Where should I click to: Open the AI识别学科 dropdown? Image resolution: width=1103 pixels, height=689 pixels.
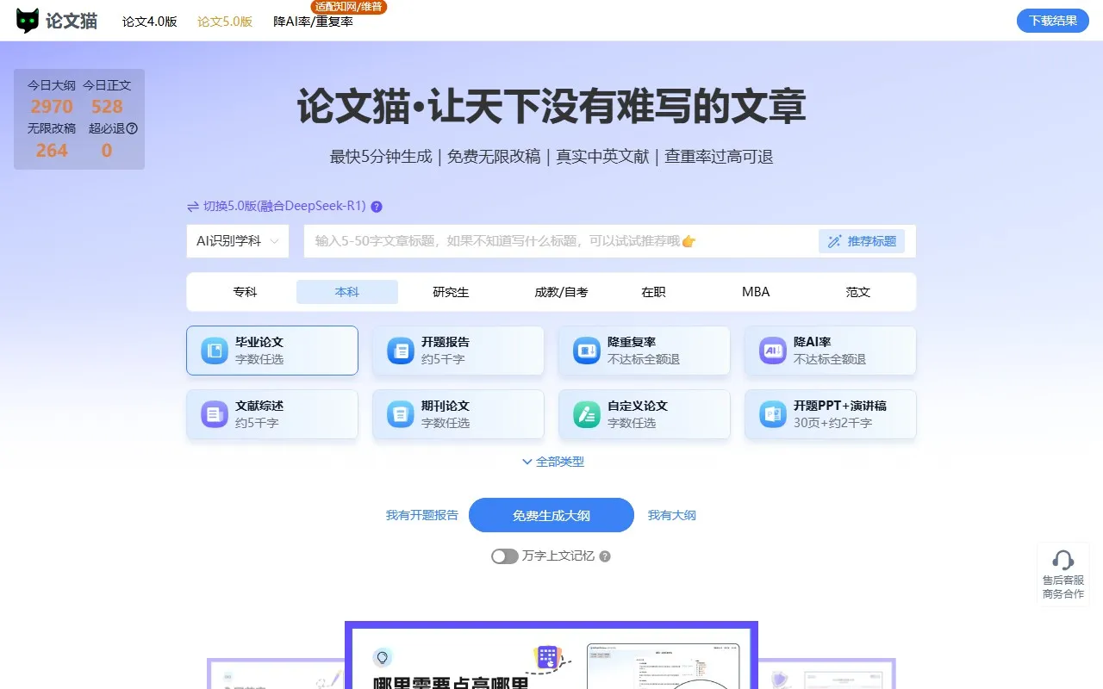pos(238,241)
